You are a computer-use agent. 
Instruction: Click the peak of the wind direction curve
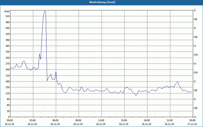(x=45, y=11)
